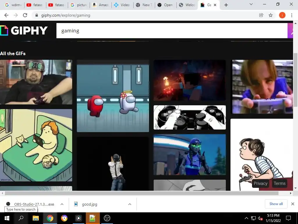Click the purple search button
The width and height of the screenshot is (298, 224).
pos(290,31)
